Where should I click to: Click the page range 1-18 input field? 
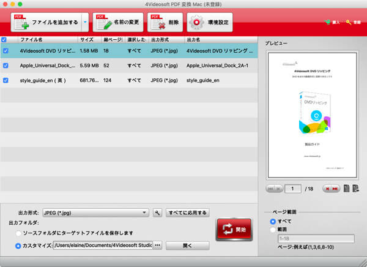pyautogui.click(x=316, y=239)
